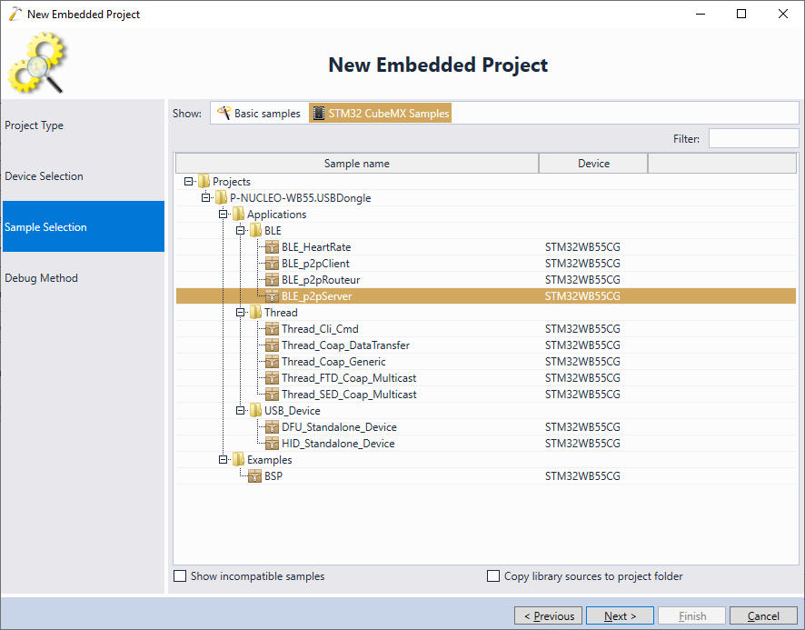Enable Show incompatible samples checkbox
Image resolution: width=805 pixels, height=630 pixels.
click(180, 576)
